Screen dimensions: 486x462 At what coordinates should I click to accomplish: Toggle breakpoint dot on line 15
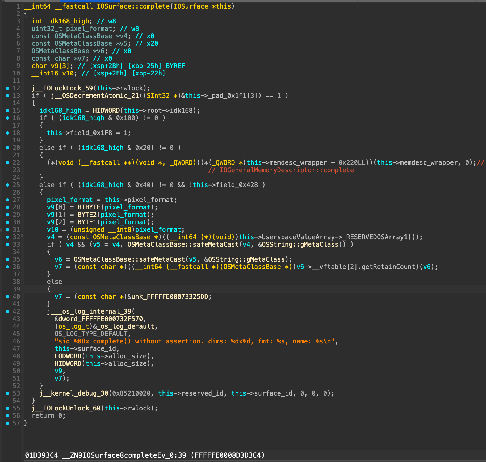tap(7, 111)
